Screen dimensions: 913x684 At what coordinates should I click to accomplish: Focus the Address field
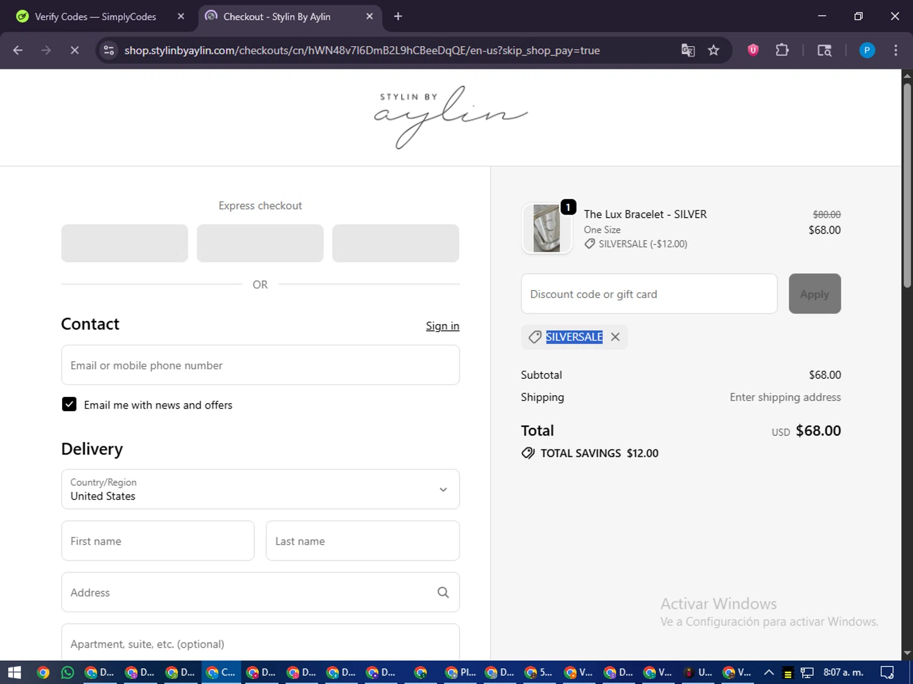pos(260,592)
